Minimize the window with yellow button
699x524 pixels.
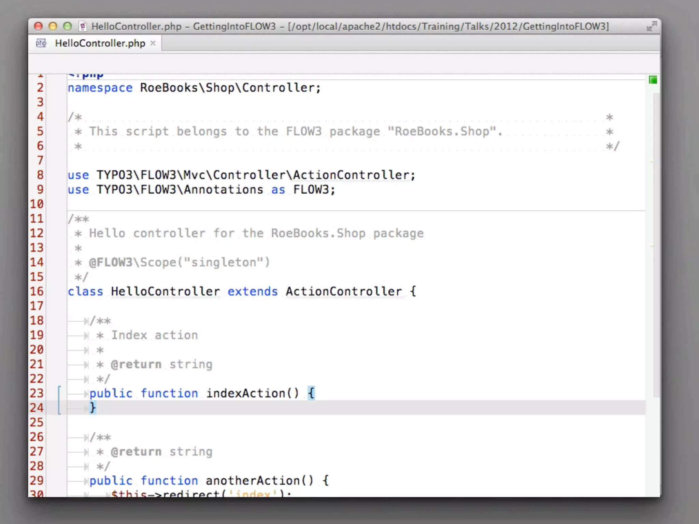click(53, 26)
